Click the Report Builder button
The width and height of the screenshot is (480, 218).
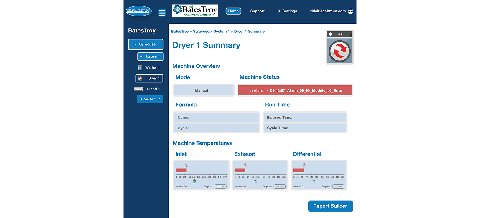tap(330, 206)
